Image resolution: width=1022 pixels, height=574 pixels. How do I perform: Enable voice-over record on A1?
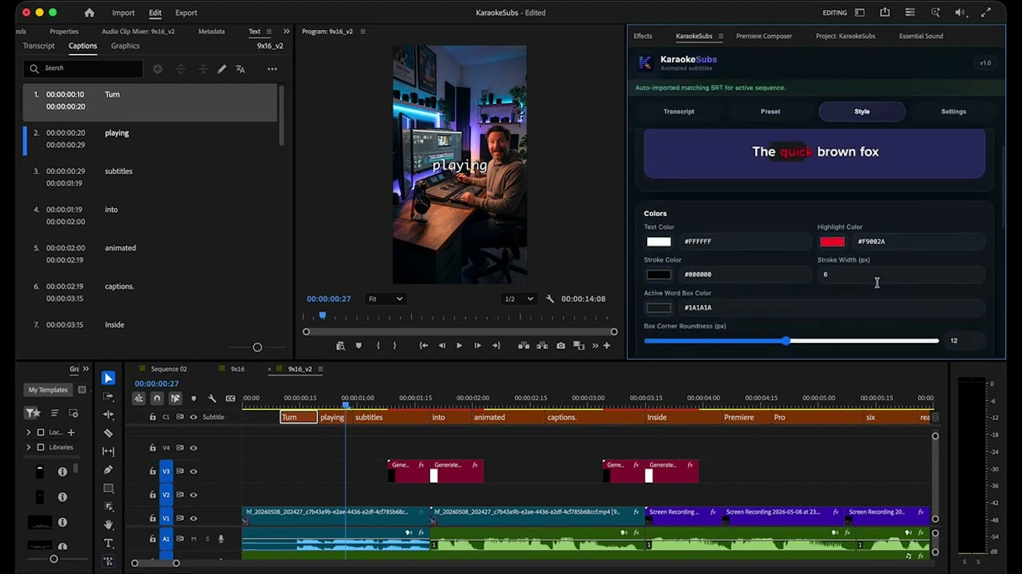pos(221,539)
